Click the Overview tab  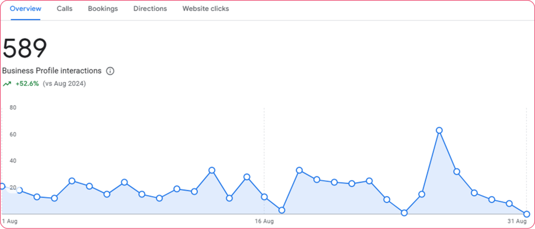click(x=25, y=9)
